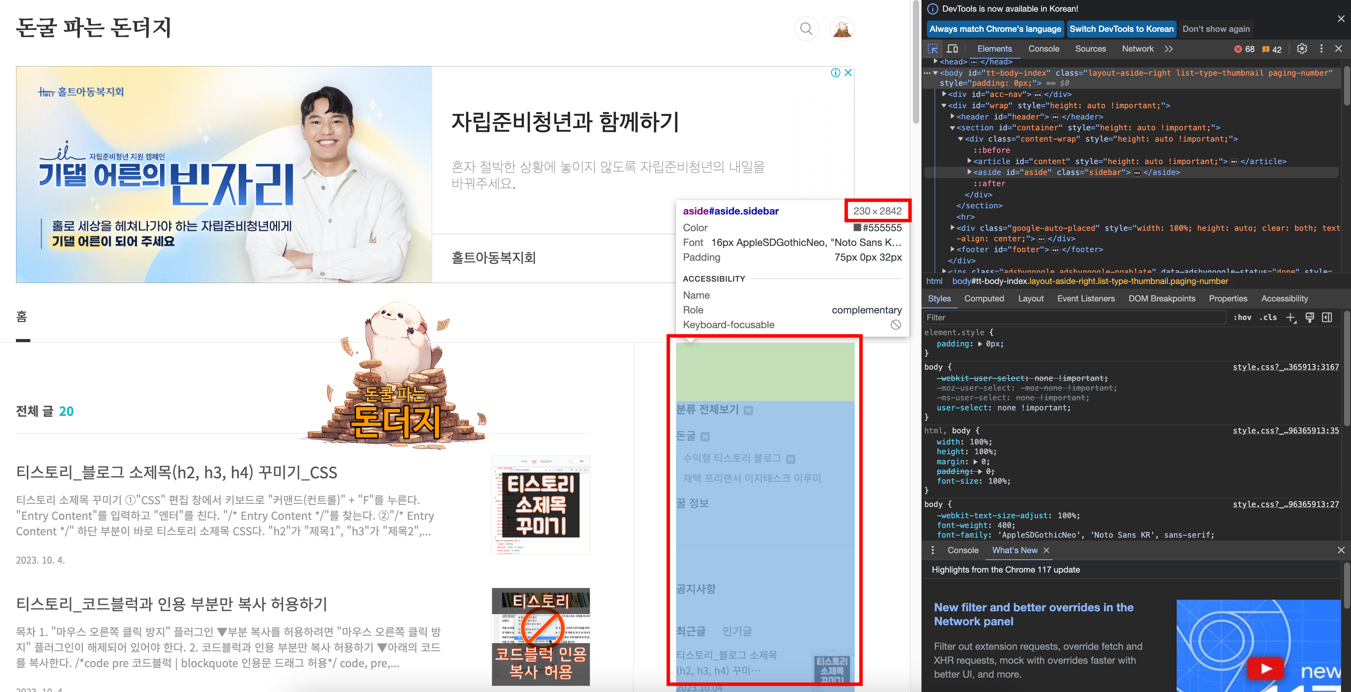Screen dimensions: 1351x692
Task: Select the ::after pseudo-element row
Action: pyautogui.click(x=989, y=183)
